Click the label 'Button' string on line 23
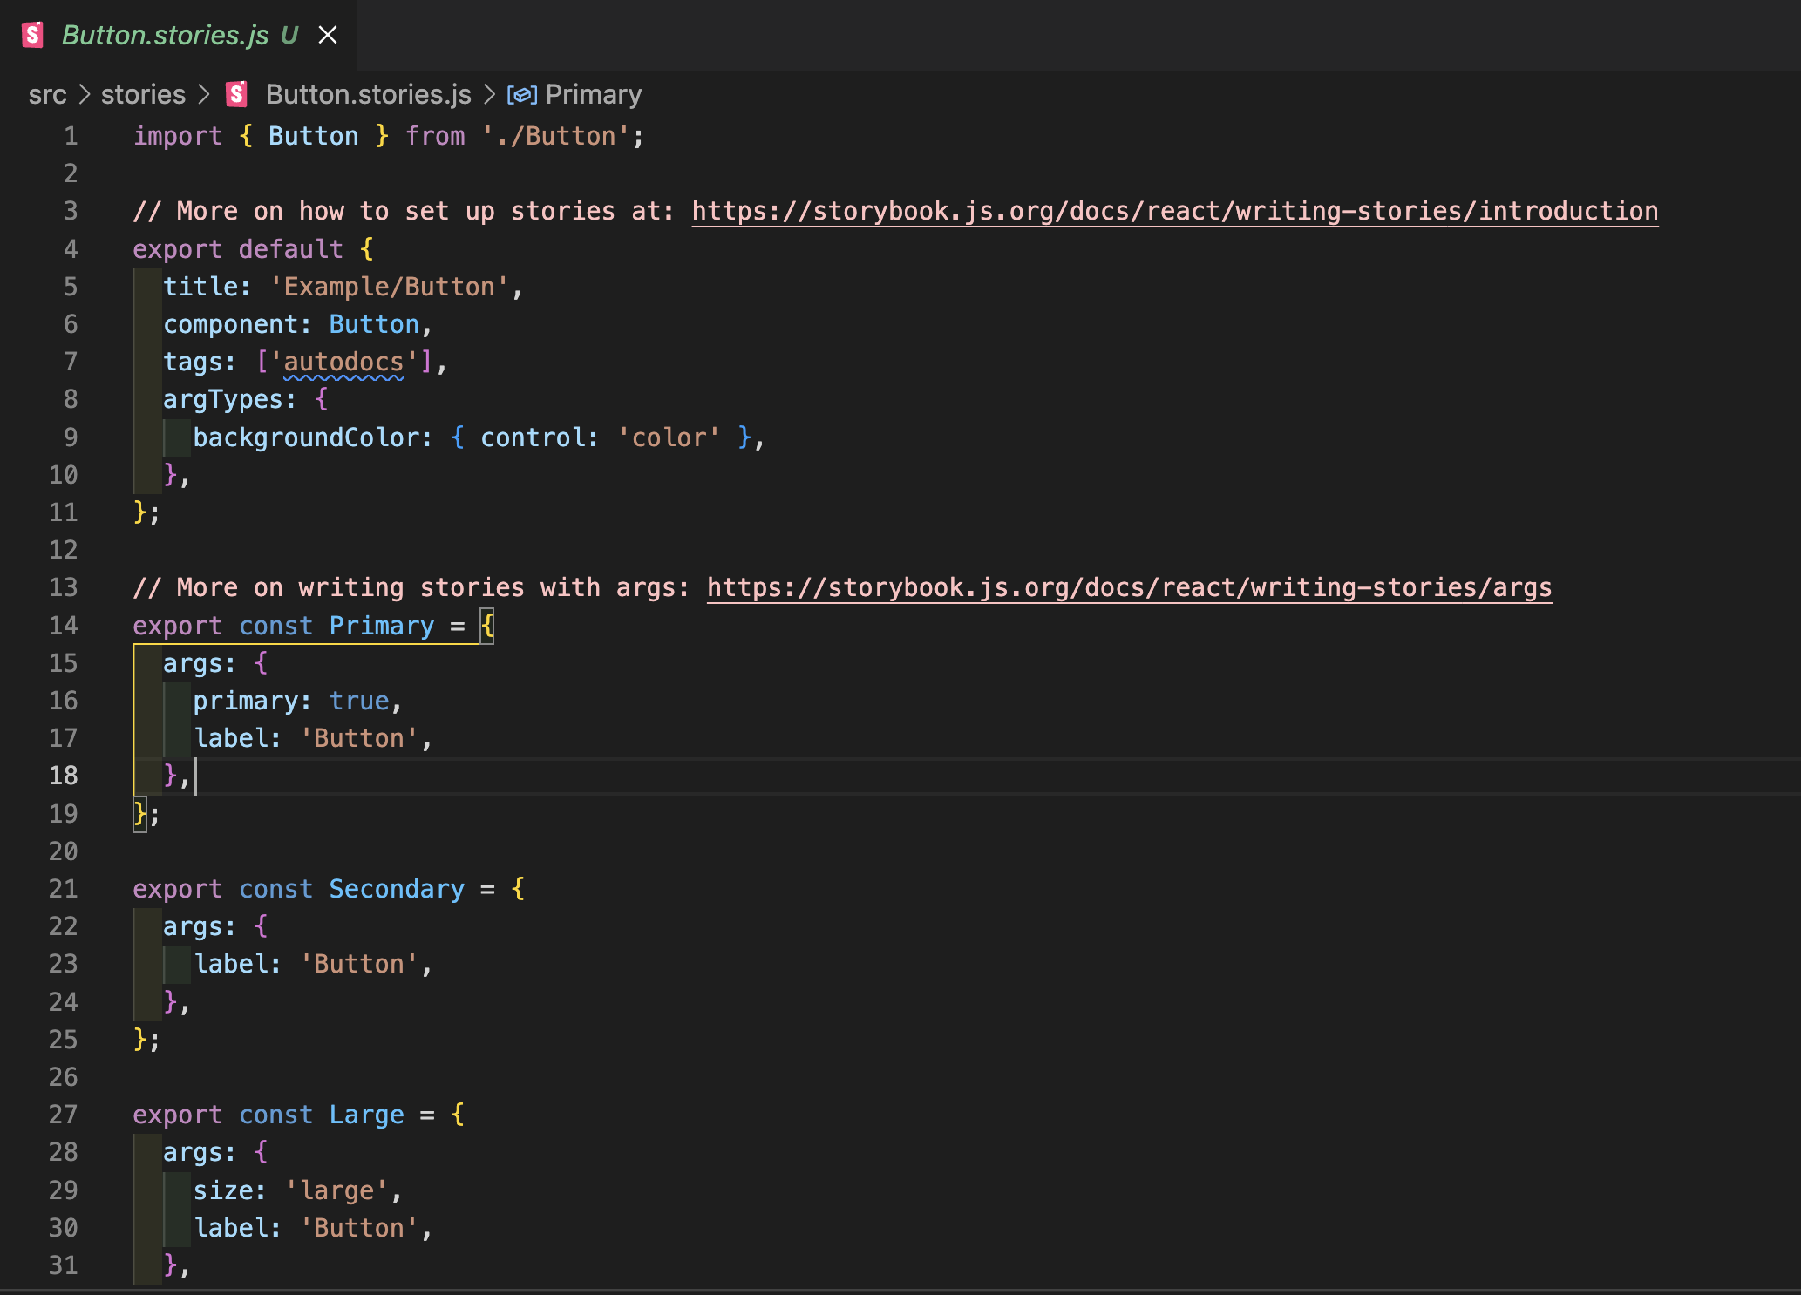The image size is (1801, 1295). 359,964
